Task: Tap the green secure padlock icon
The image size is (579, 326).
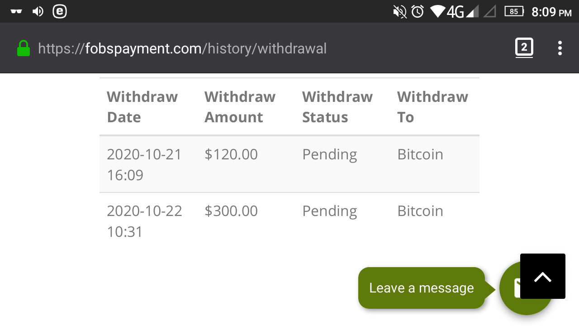Action: coord(24,48)
